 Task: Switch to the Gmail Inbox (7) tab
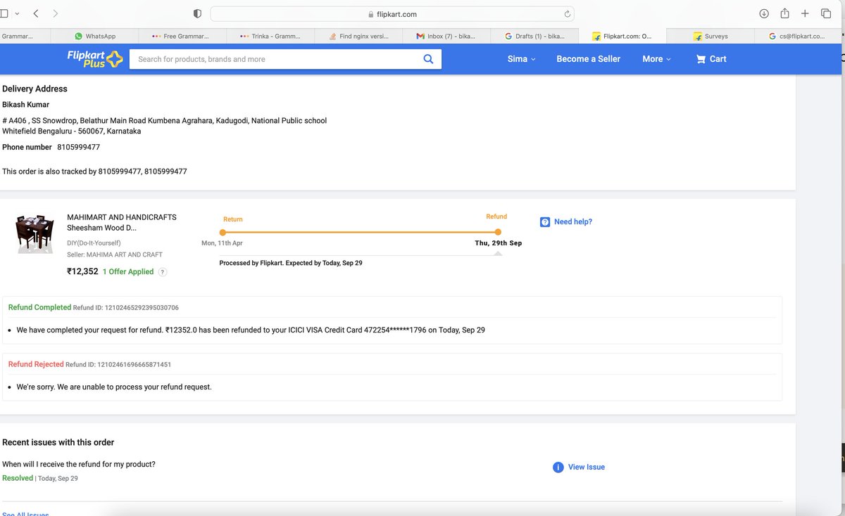click(445, 36)
